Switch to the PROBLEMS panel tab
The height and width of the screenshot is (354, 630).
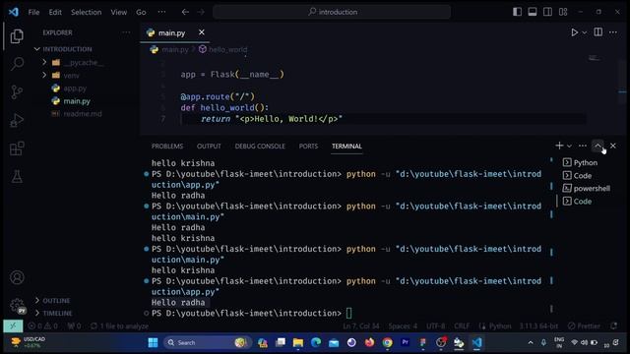click(167, 147)
